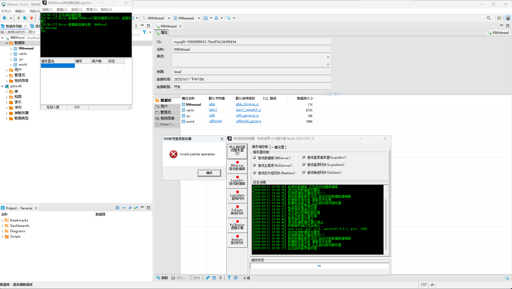Collapse the 数据库 folder in navigator
Viewport: 512px width, 289px height.
tap(6, 43)
